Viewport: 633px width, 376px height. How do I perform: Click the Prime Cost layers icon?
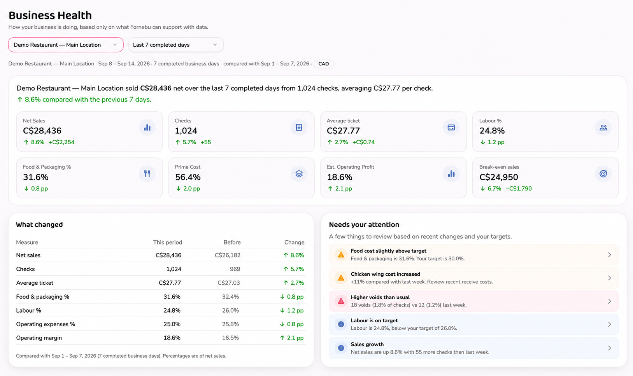point(299,174)
